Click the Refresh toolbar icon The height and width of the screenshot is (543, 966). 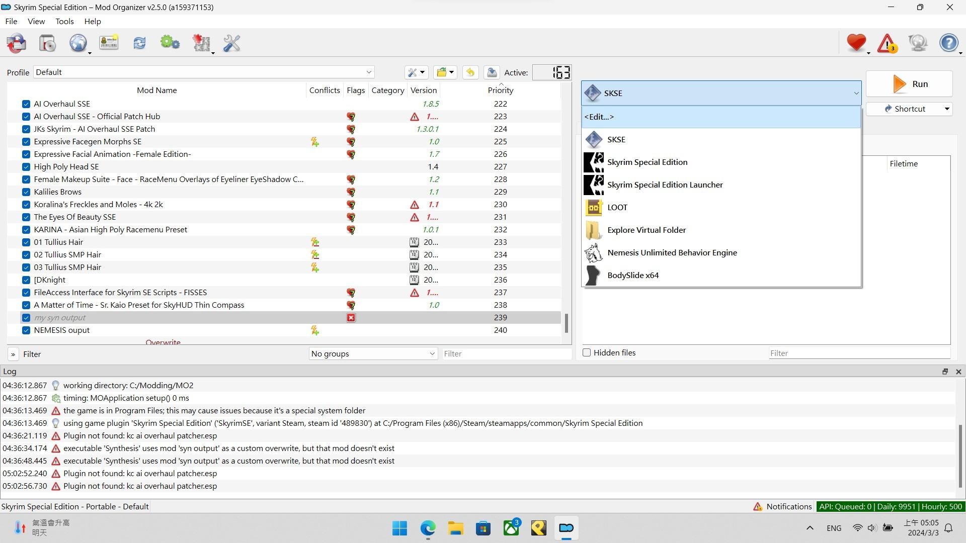pyautogui.click(x=139, y=43)
